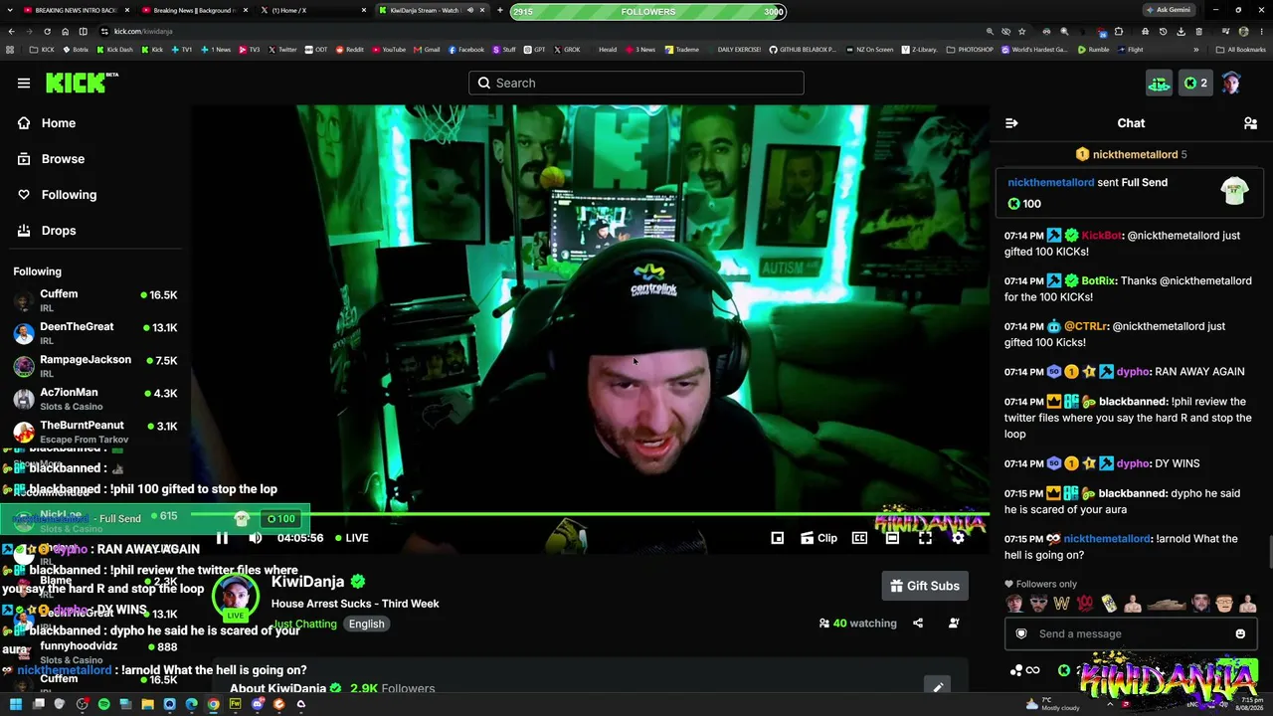Screen dimensions: 1273x716
Task: Open KiwiDanja streamer avatar
Action: (235, 596)
